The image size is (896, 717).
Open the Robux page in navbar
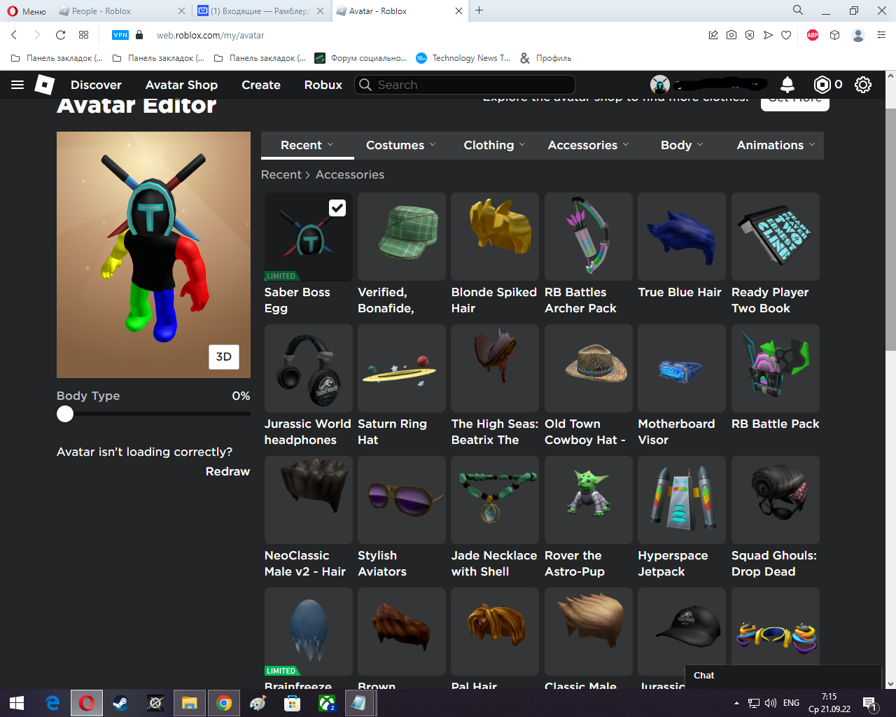(x=323, y=85)
